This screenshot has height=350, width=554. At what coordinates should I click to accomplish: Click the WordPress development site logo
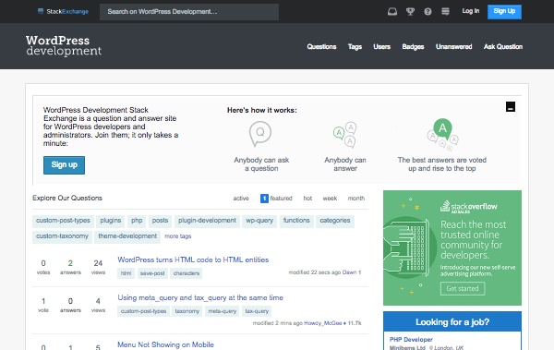[x=64, y=45]
